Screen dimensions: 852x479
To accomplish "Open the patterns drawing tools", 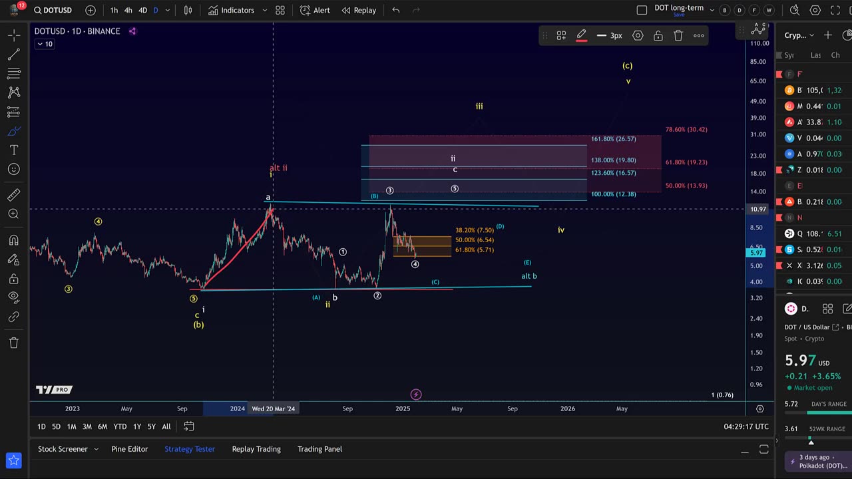I will 14,92.
